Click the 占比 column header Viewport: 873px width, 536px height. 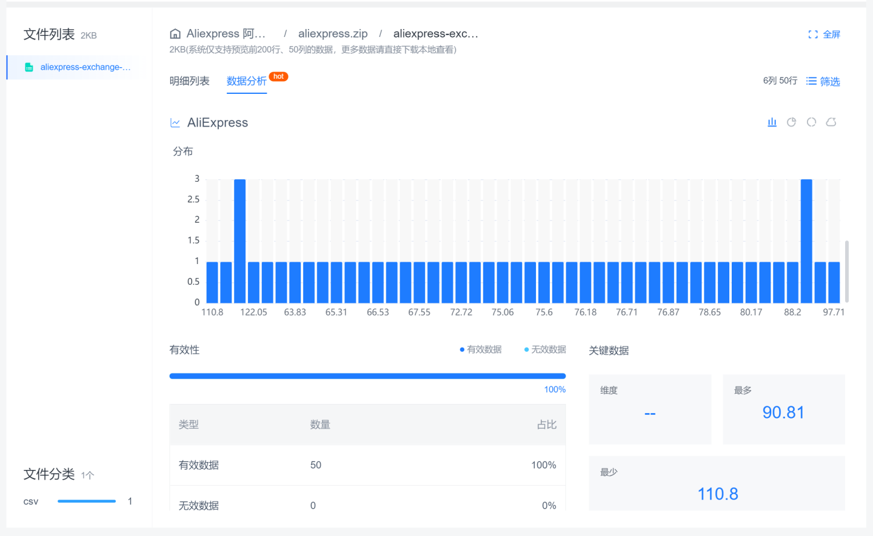(547, 425)
